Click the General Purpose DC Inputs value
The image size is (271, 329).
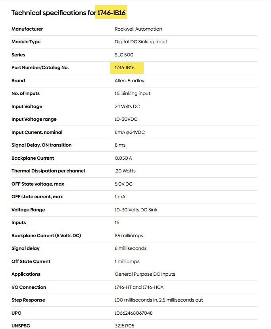click(145, 274)
